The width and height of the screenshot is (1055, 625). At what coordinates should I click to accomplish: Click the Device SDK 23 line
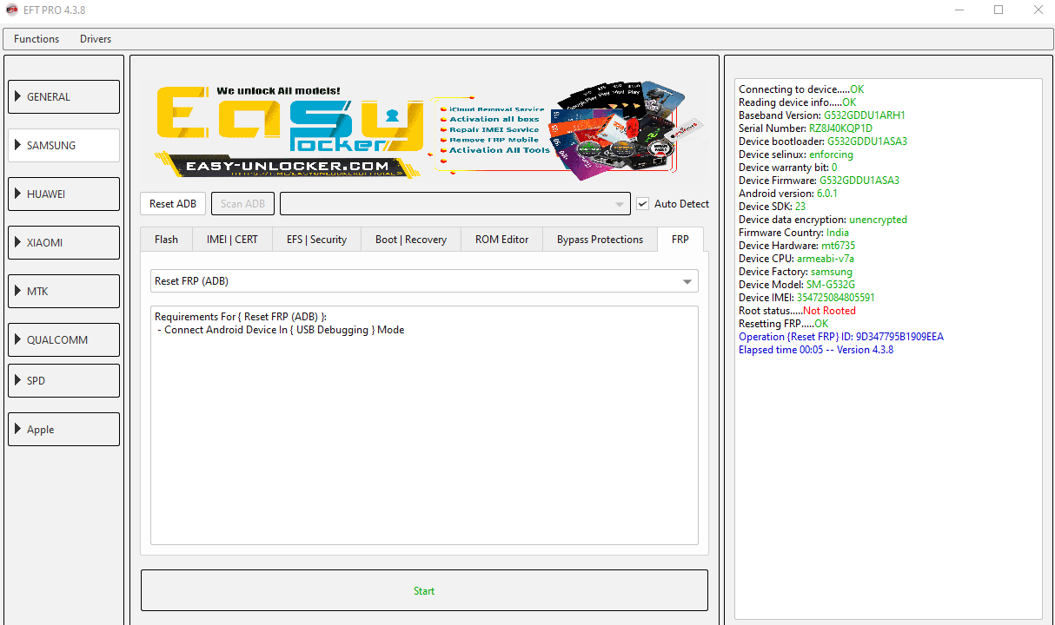click(x=773, y=207)
